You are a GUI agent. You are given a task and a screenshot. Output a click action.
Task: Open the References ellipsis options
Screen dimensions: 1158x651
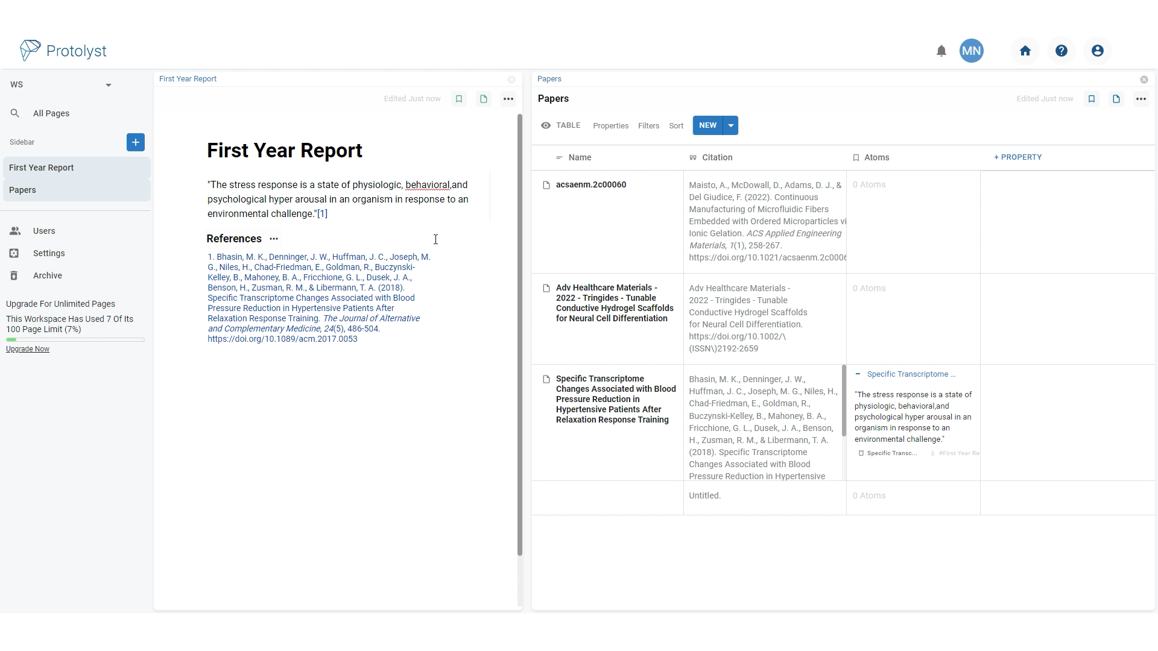[x=274, y=239]
